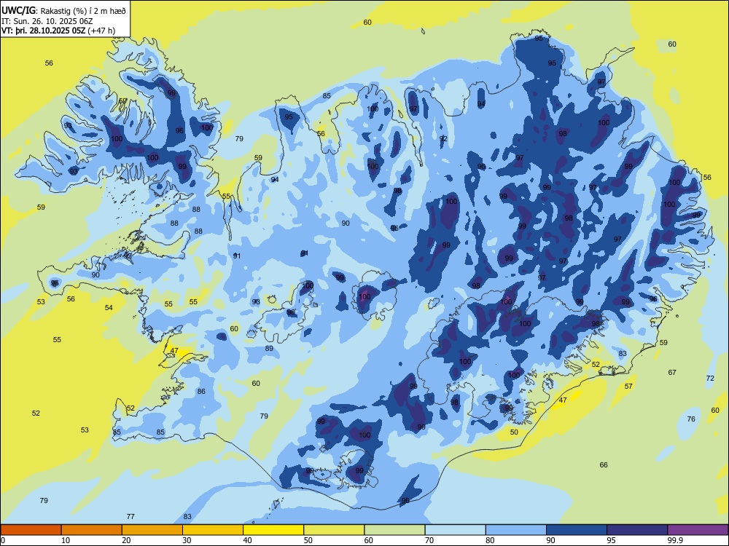729x546 pixels.
Task: Click the valid time line 'VT: þri. 28.10.2025 05Z'
Action: (43, 31)
